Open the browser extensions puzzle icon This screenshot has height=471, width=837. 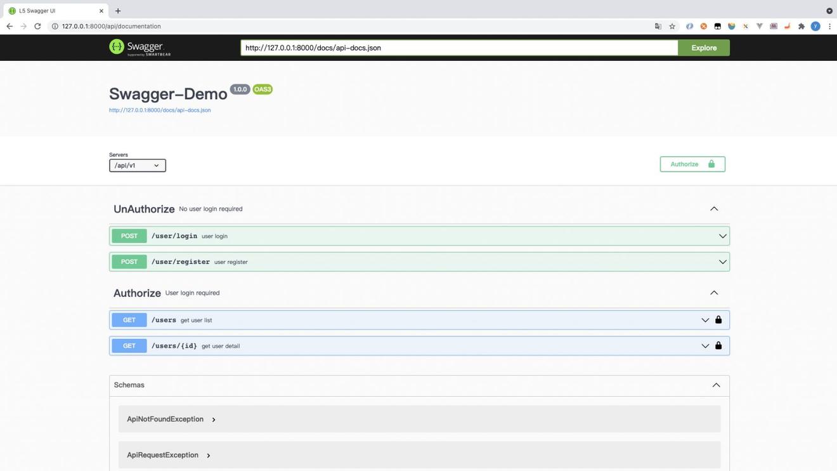click(801, 27)
